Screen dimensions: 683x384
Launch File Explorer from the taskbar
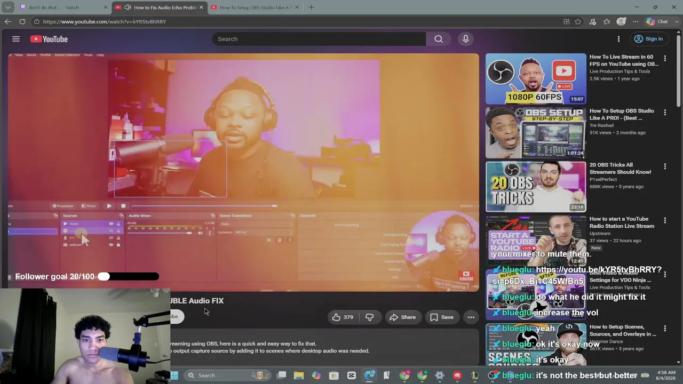point(299,375)
